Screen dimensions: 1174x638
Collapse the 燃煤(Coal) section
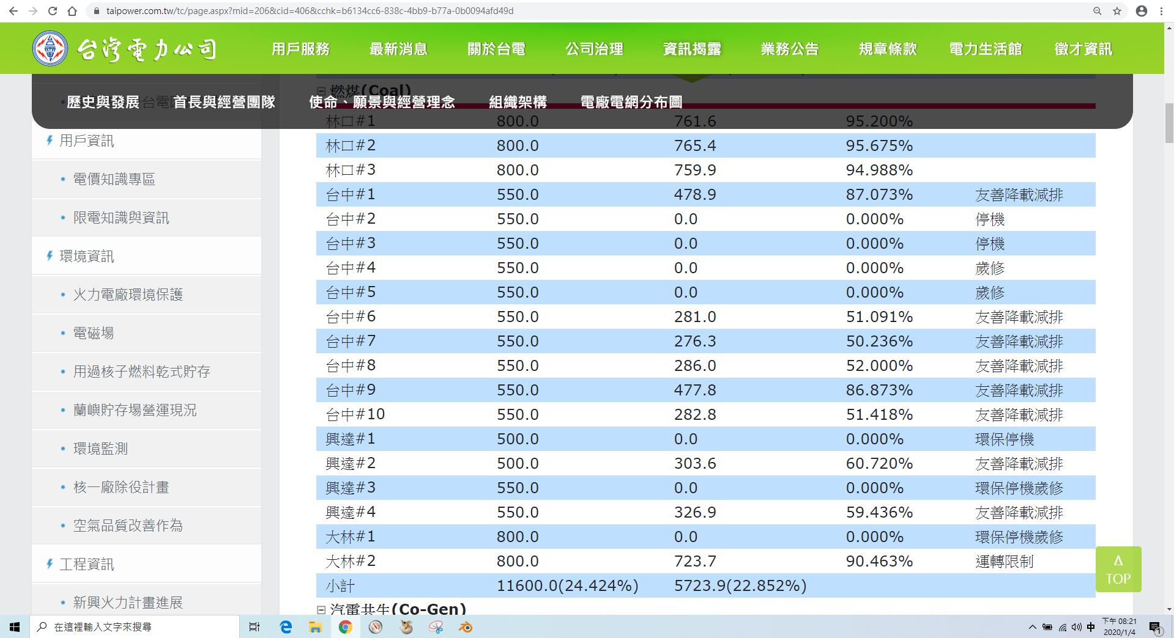pos(321,92)
